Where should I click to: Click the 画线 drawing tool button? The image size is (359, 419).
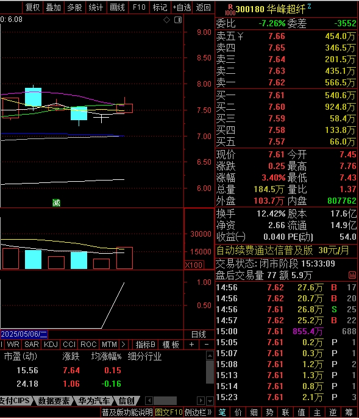(117, 7)
